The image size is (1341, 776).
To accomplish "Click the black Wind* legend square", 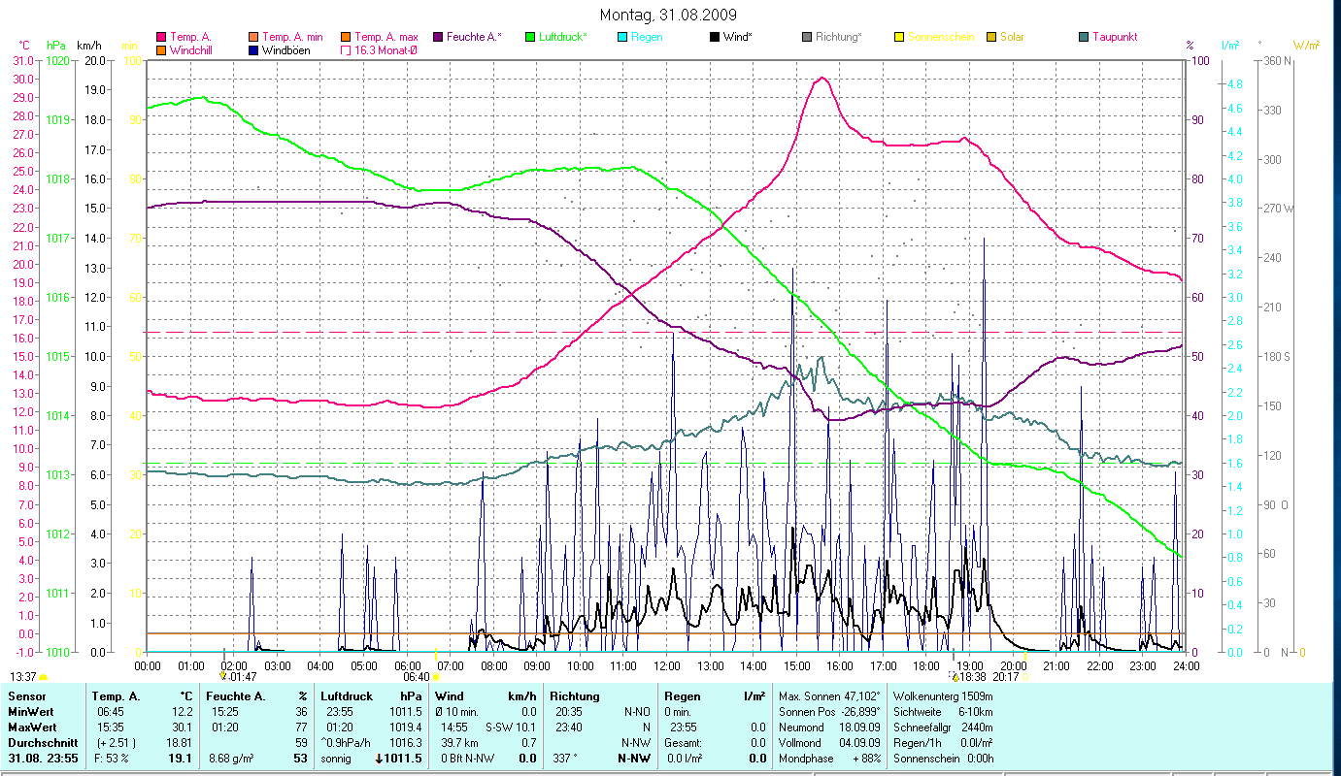I will pos(715,37).
